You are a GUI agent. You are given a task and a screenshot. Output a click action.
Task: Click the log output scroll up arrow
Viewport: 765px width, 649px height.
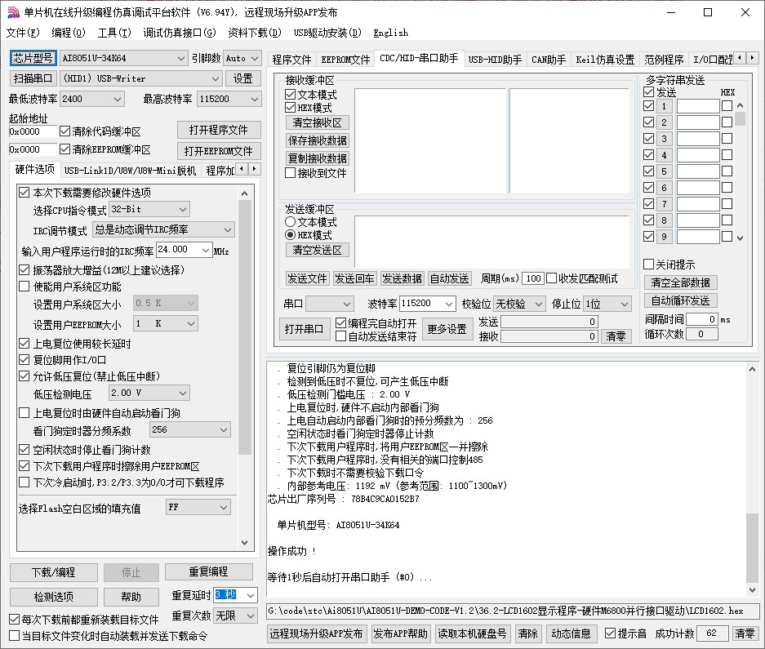coord(752,369)
